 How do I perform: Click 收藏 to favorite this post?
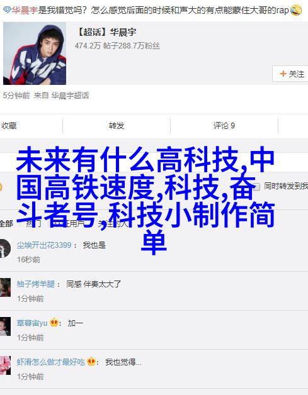click(x=9, y=125)
